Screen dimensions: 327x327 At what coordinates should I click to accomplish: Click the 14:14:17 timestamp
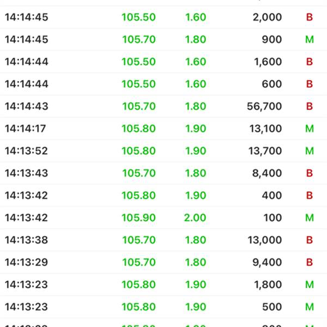click(x=25, y=129)
